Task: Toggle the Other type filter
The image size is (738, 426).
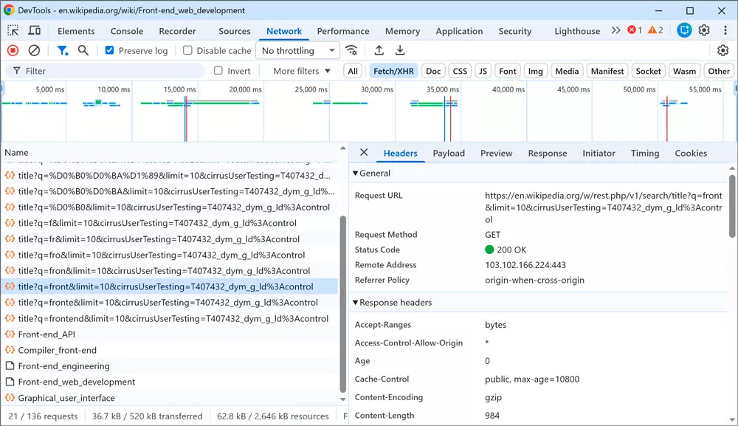Action: tap(719, 71)
